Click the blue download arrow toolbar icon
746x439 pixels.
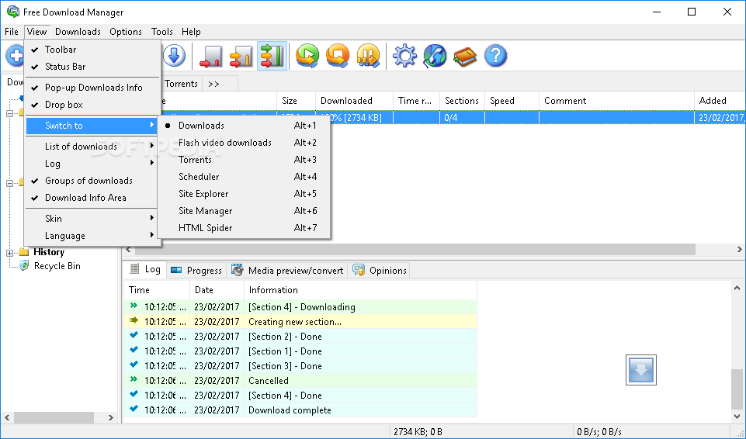coord(174,56)
